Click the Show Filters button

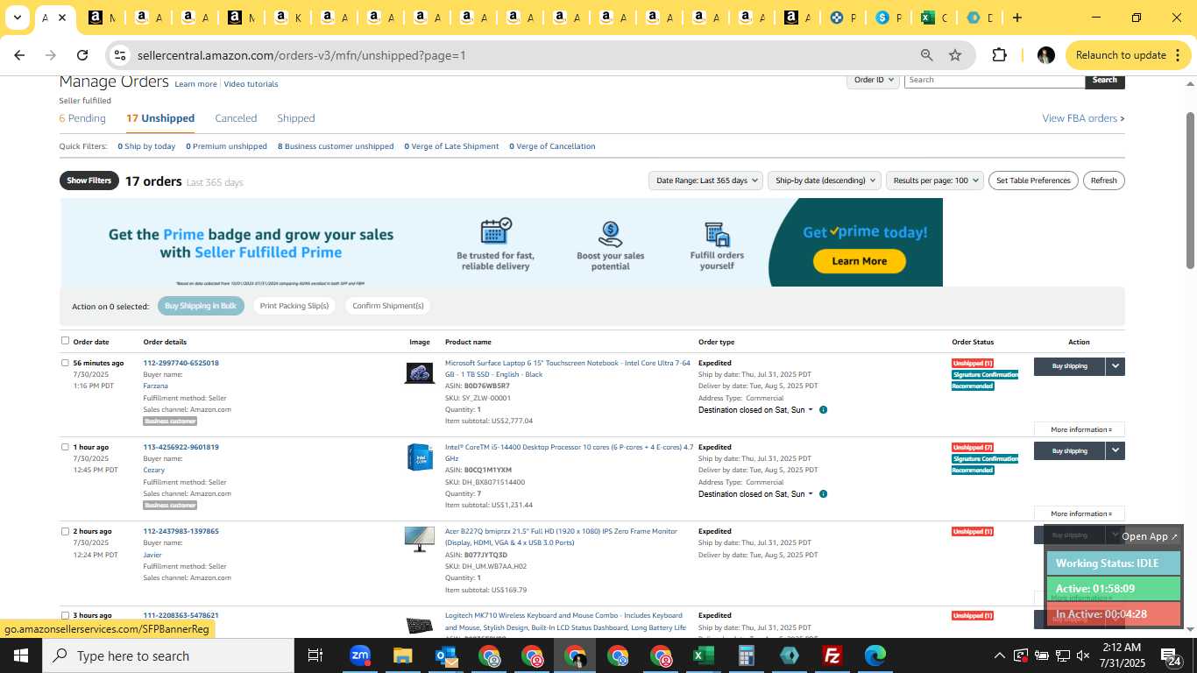89,181
